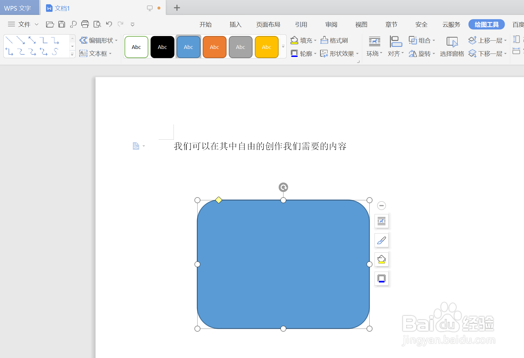Save the document with the floppy icon
Image resolution: width=524 pixels, height=358 pixels.
click(62, 24)
